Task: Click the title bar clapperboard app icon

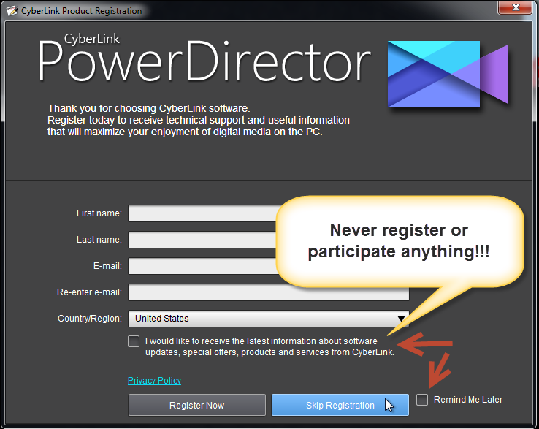Action: (12, 11)
